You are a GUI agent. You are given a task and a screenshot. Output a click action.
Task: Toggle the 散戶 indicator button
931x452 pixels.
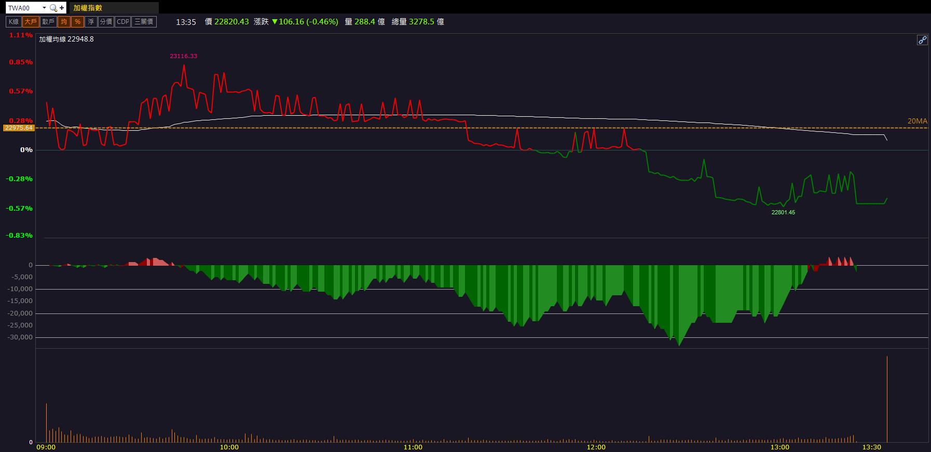(x=48, y=22)
